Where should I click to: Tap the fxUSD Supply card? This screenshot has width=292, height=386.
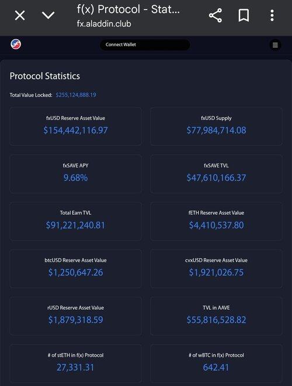[x=216, y=127]
